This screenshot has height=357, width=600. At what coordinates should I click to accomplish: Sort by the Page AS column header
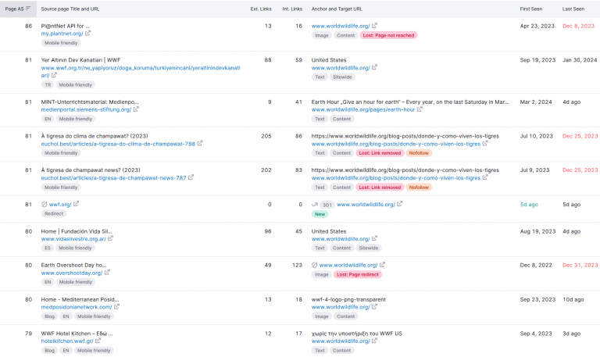point(18,9)
